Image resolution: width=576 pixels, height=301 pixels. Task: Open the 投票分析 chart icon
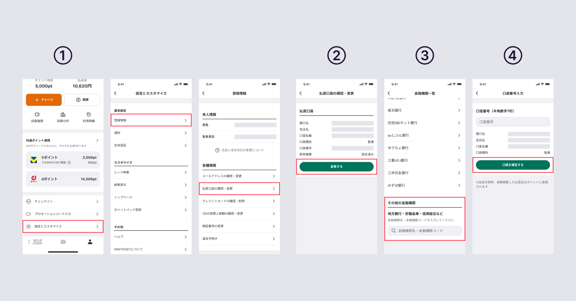[x=63, y=115]
